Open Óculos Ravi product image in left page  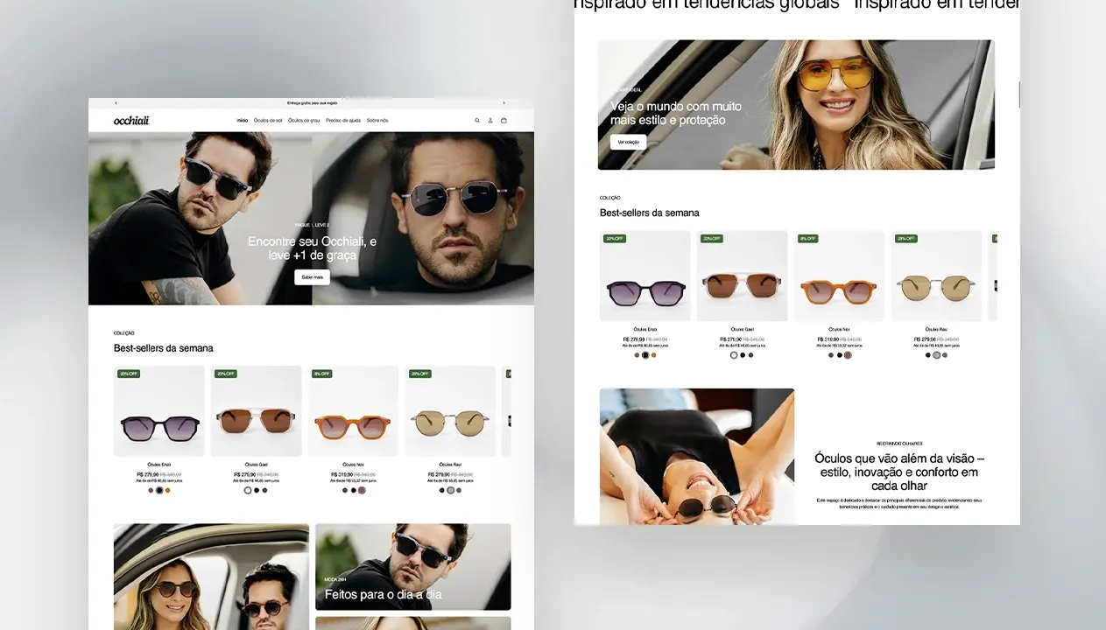pyautogui.click(x=450, y=411)
